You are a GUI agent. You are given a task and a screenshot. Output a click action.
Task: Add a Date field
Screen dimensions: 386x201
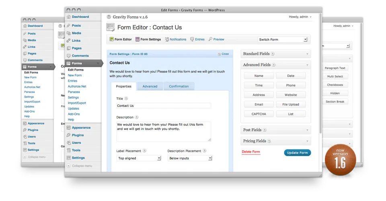(291, 76)
